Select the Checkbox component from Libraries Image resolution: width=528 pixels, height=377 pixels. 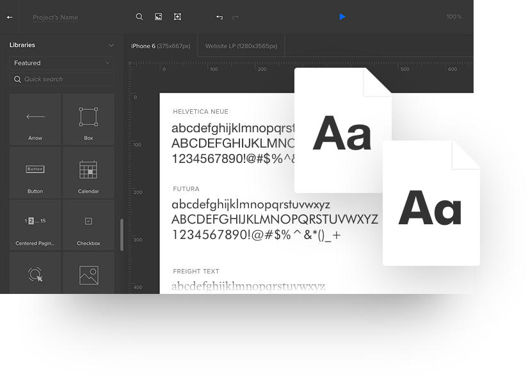click(88, 225)
